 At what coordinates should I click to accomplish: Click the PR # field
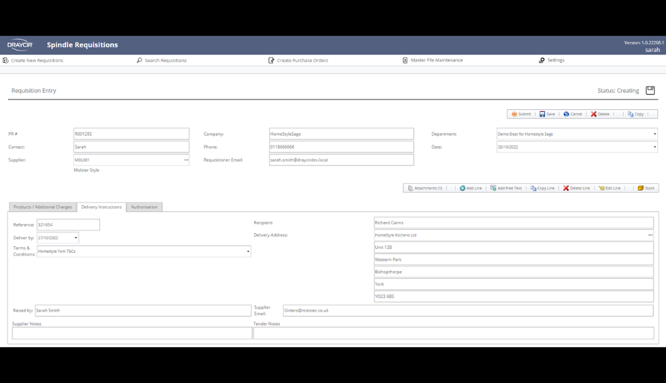tap(131, 134)
